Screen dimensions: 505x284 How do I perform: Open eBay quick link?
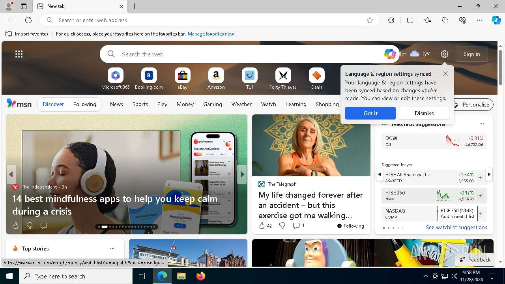[x=182, y=79]
